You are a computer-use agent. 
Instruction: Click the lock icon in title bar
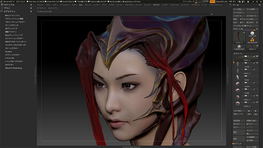248,2
